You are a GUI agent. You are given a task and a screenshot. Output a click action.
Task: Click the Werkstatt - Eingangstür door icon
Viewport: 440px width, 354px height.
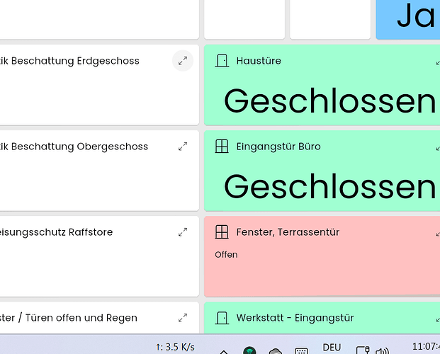click(x=222, y=318)
